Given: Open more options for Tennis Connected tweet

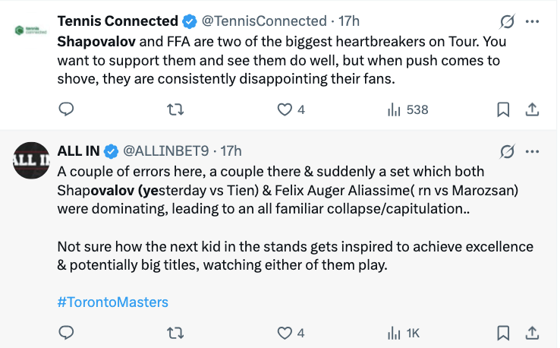Looking at the screenshot, I should coord(533,21).
